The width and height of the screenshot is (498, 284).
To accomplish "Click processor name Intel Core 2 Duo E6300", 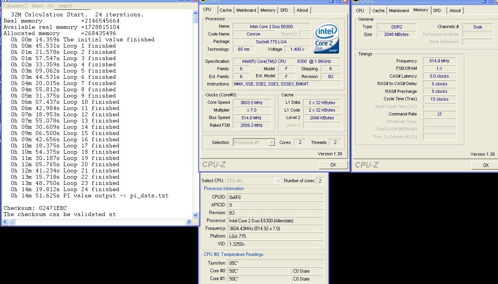I will coord(271,27).
